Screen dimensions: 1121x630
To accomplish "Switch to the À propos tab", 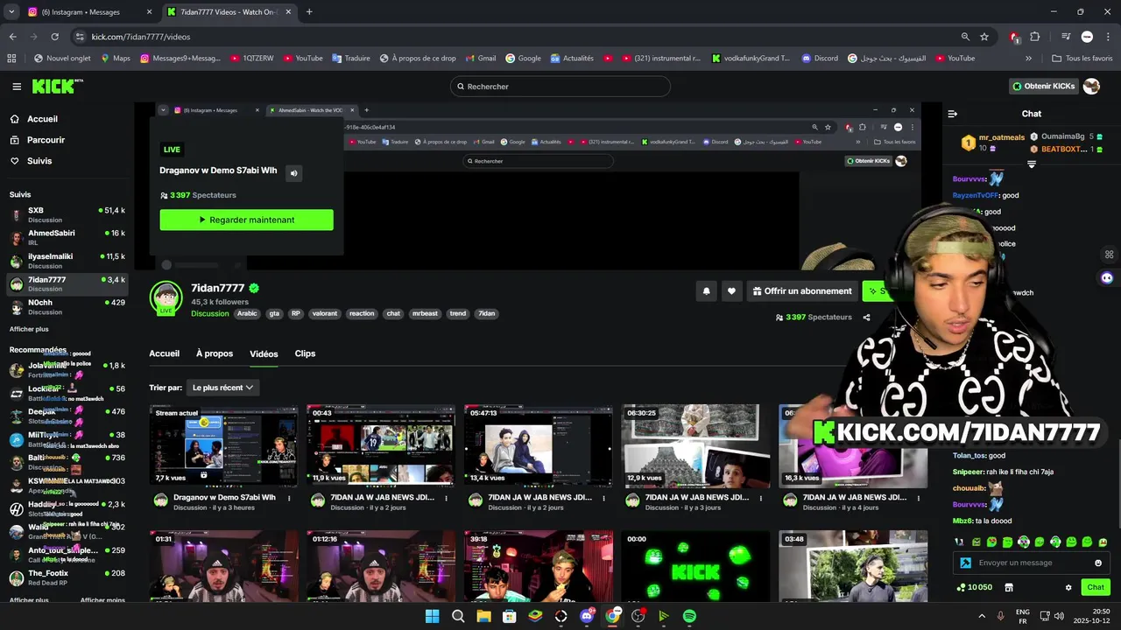I will coord(215,353).
